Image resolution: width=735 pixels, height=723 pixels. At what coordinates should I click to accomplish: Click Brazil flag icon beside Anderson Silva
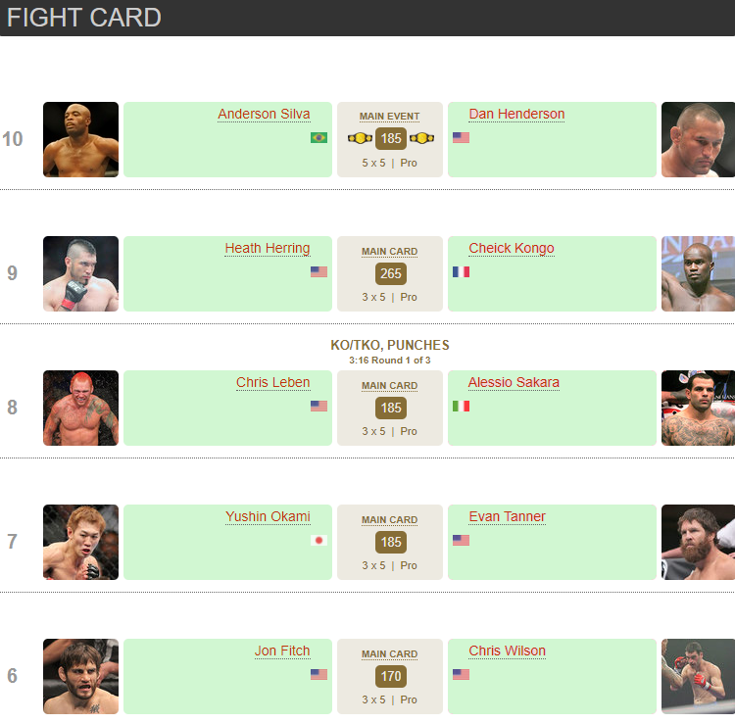(318, 138)
